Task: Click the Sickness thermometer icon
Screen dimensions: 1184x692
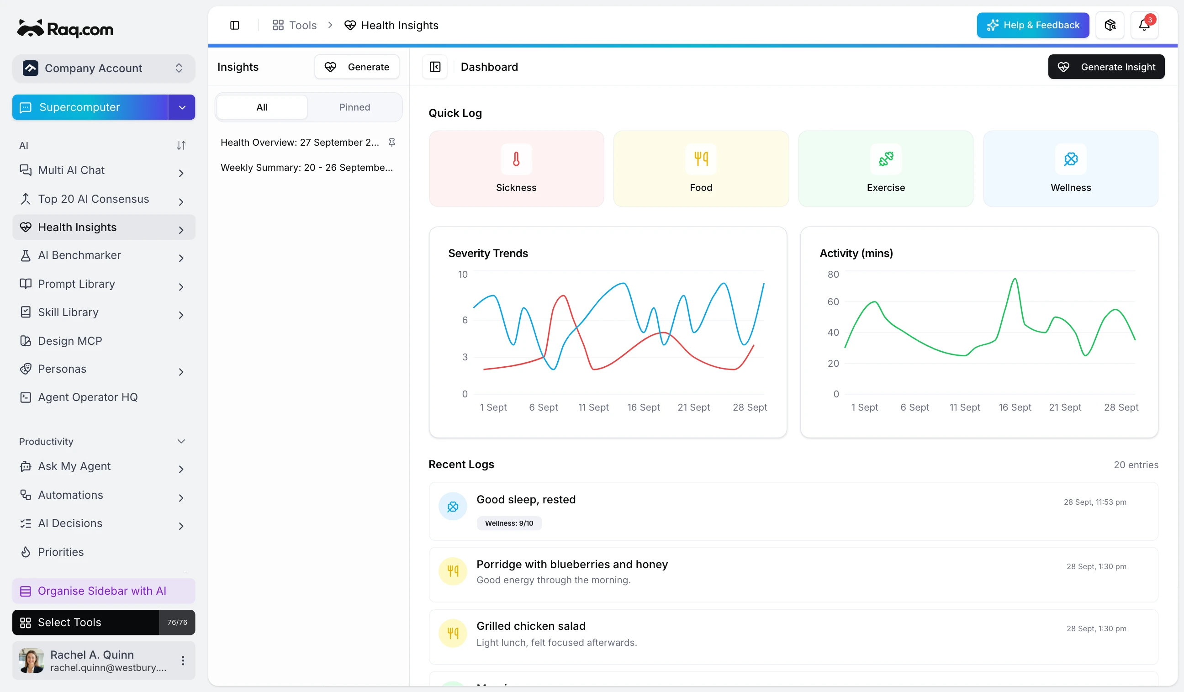Action: [516, 159]
